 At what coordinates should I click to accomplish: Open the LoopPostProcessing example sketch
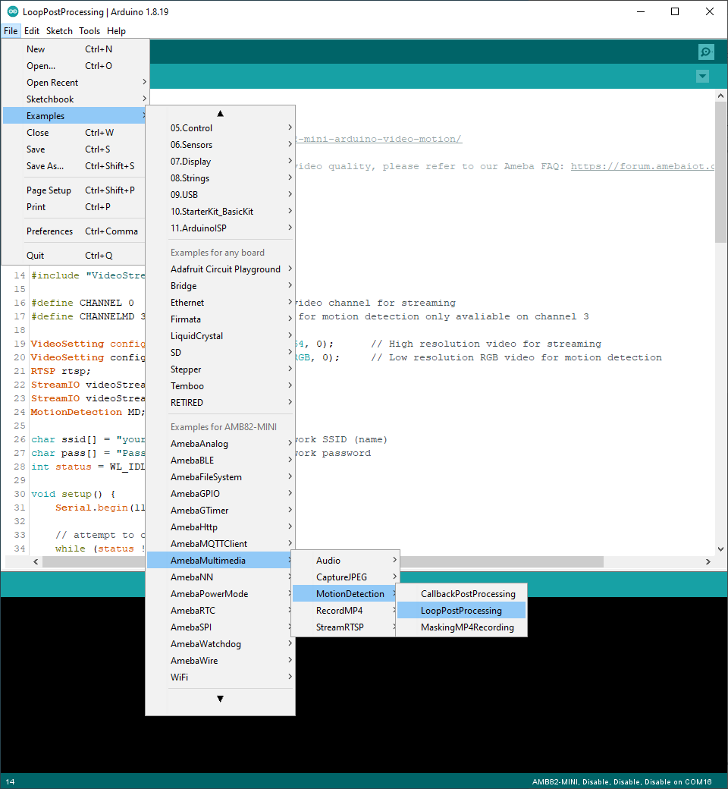pyautogui.click(x=461, y=610)
